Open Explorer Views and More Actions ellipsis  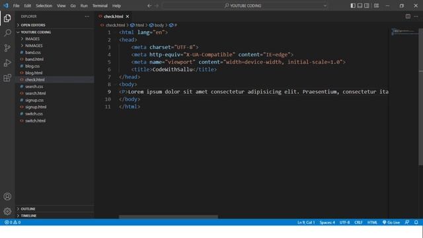[x=87, y=17]
